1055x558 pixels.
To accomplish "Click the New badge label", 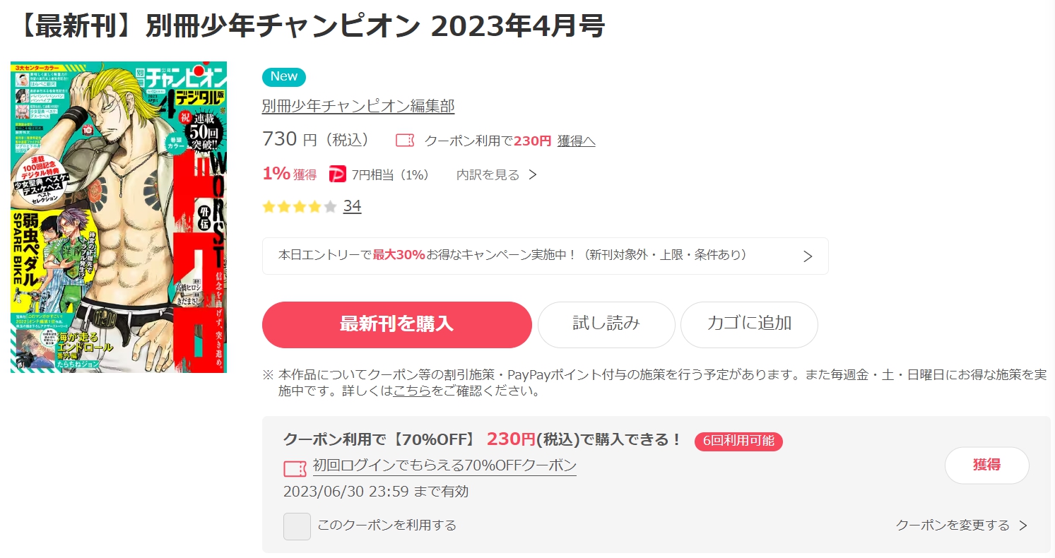I will tap(284, 77).
